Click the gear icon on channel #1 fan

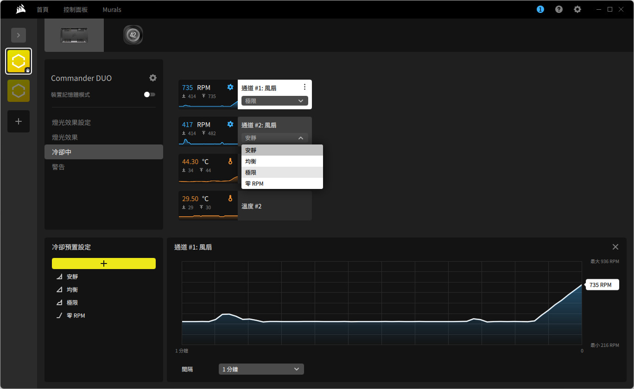point(230,87)
